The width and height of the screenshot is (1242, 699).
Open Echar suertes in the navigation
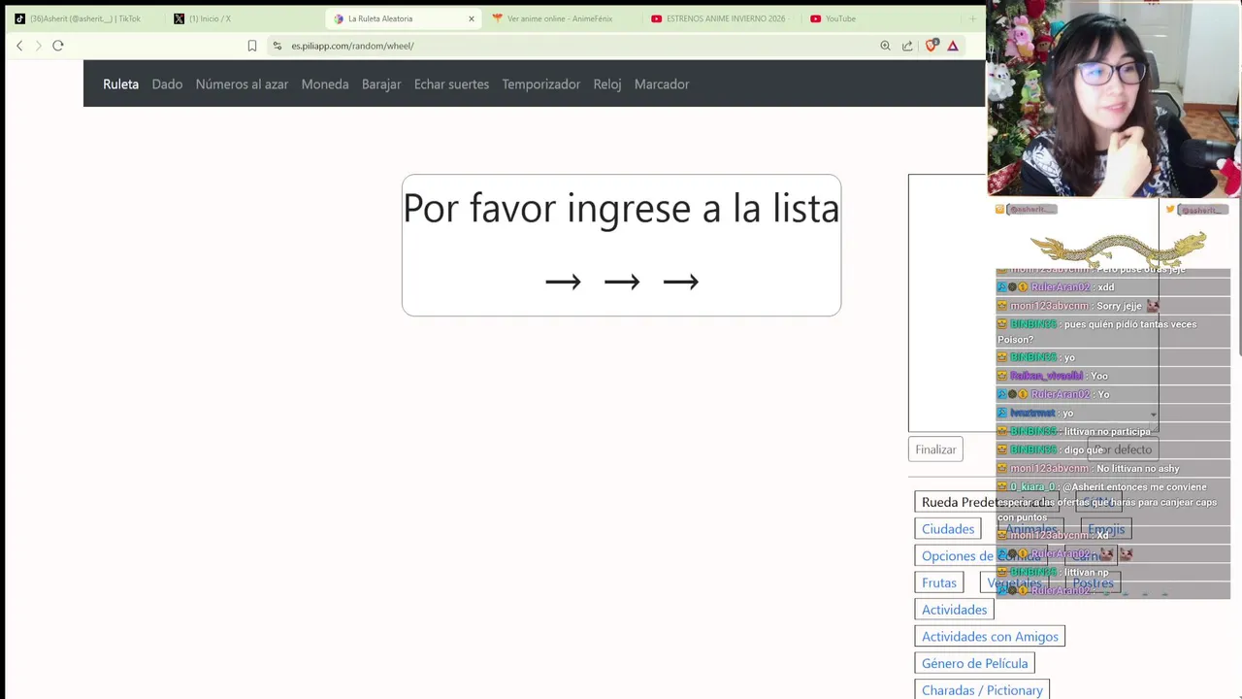(x=451, y=84)
